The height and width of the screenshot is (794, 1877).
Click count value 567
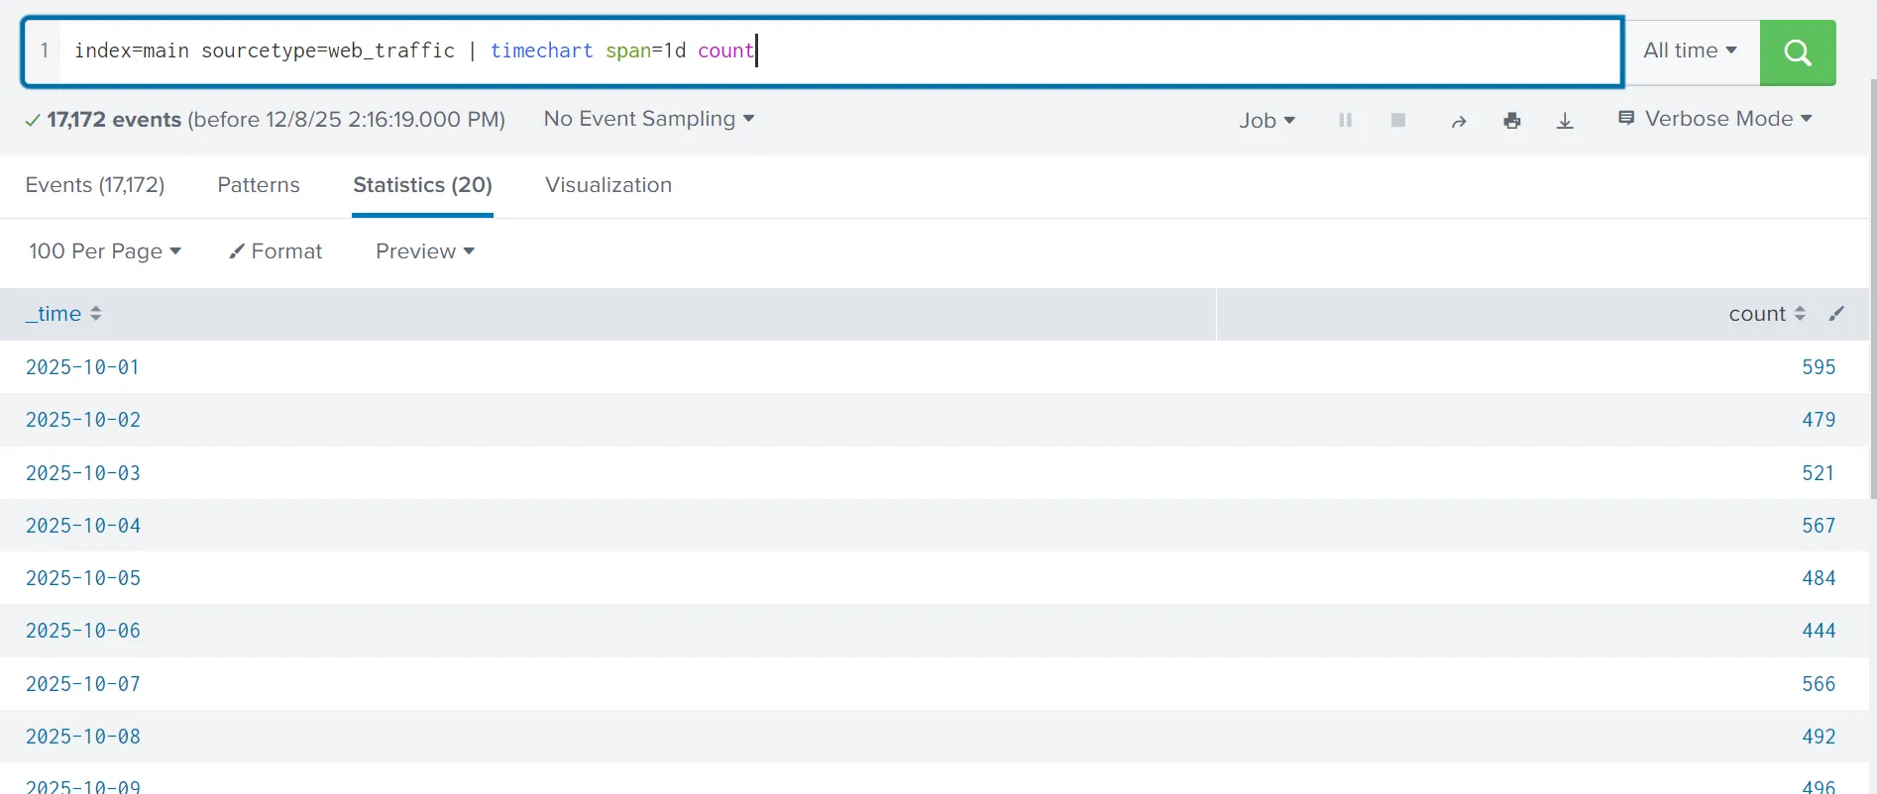click(1819, 526)
